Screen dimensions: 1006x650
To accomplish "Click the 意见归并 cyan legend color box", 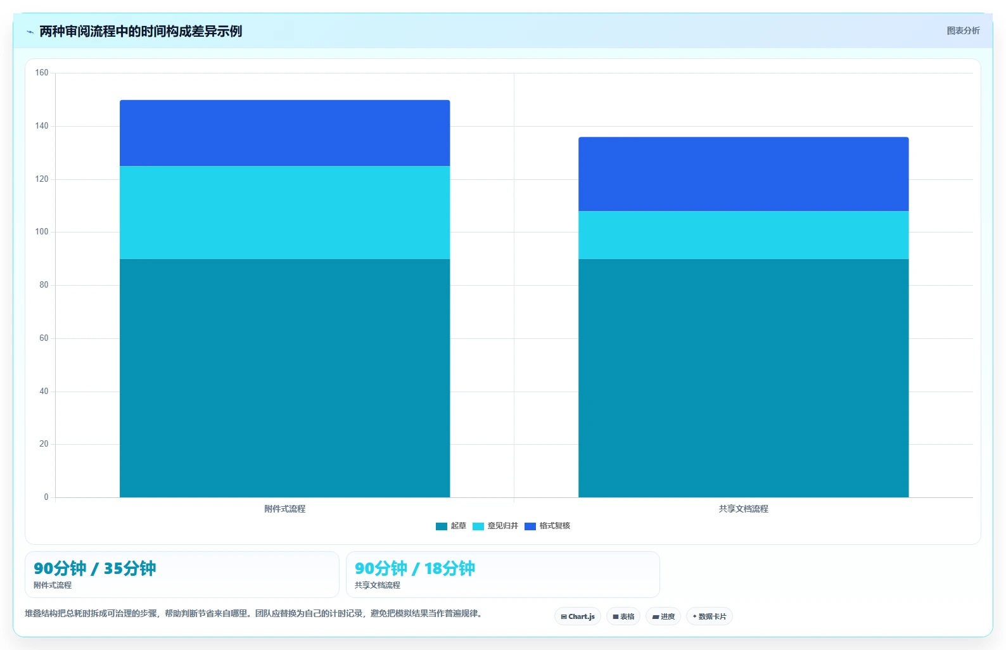I will (478, 526).
